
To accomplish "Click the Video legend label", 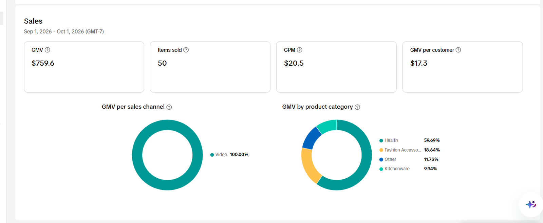I will pyautogui.click(x=221, y=154).
